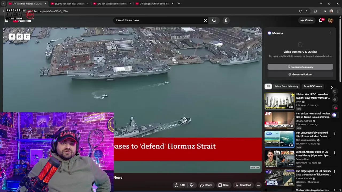This screenshot has width=342, height=192.
Task: Open options for 'Nuclear sites targeted' video
Action: 335,190
